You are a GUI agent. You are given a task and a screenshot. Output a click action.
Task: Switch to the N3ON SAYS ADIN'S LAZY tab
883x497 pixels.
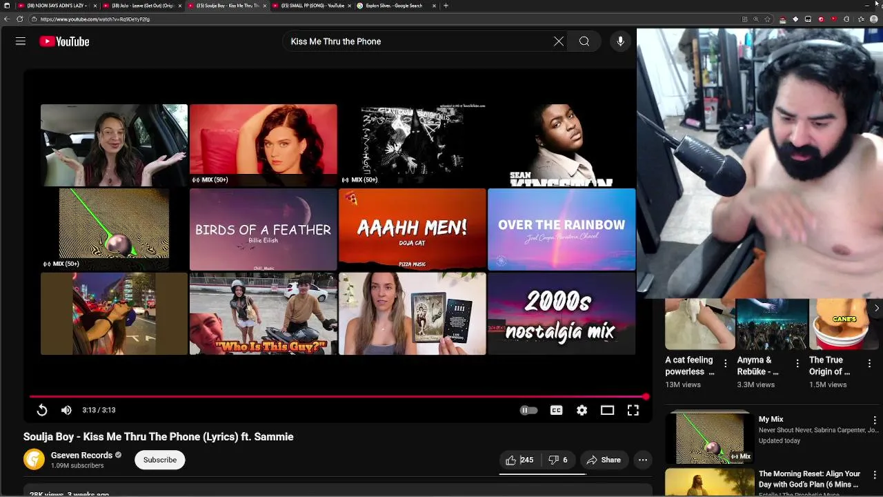[x=56, y=6]
